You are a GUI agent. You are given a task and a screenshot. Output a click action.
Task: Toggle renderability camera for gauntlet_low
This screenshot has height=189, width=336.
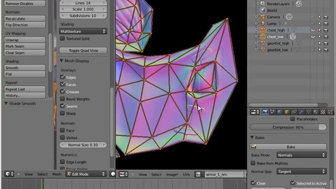[x=326, y=50]
